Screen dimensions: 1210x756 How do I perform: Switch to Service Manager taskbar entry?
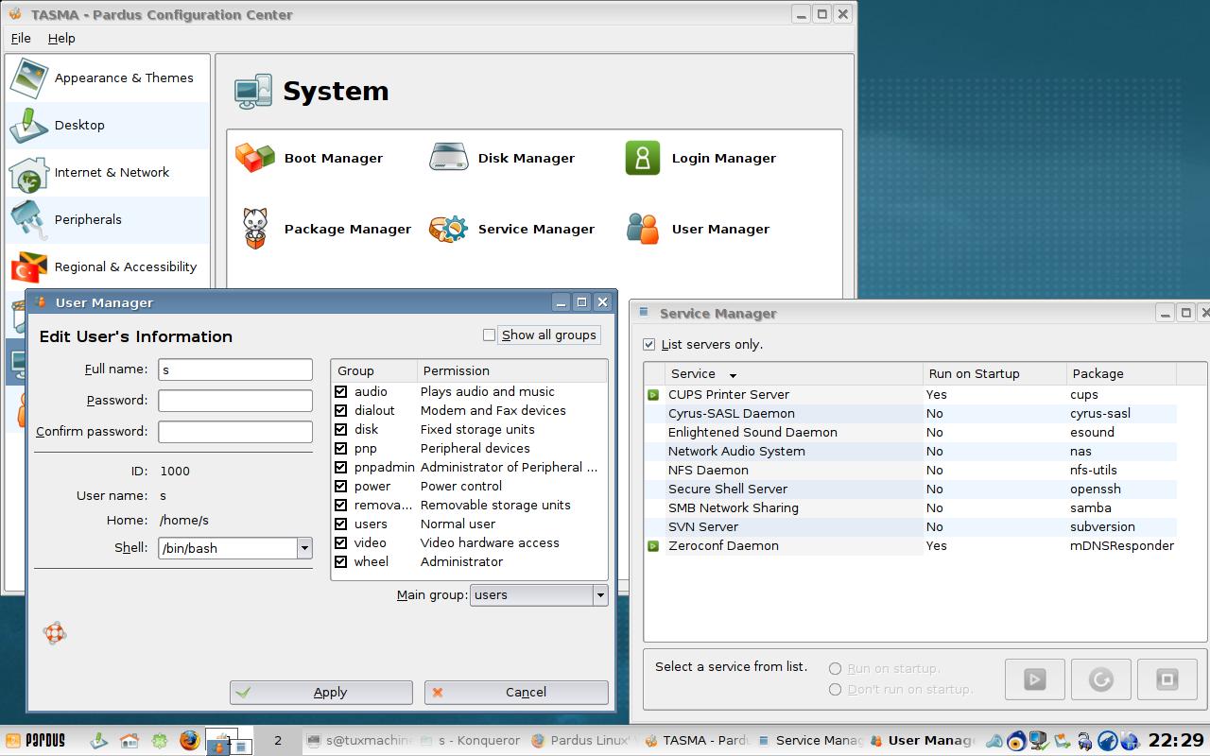click(x=809, y=741)
